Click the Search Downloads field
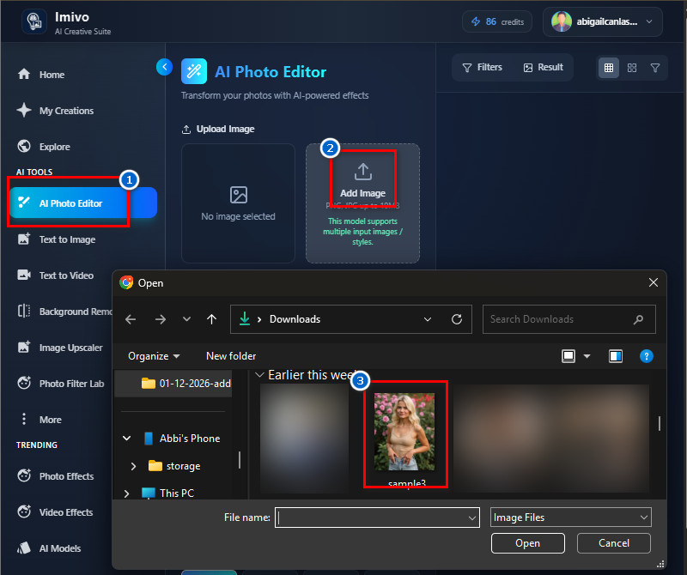Image resolution: width=687 pixels, height=575 pixels. point(568,319)
